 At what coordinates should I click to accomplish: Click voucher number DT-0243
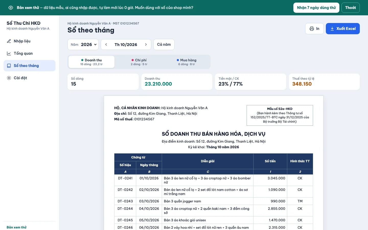125,201
